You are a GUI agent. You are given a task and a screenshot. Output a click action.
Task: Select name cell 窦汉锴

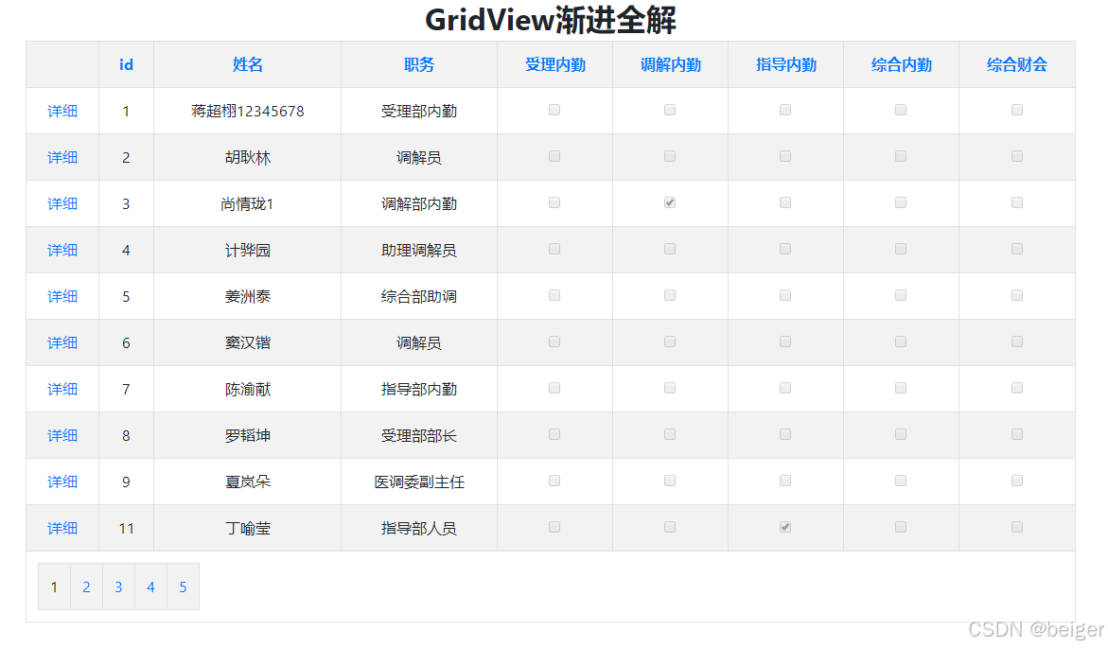pos(247,342)
